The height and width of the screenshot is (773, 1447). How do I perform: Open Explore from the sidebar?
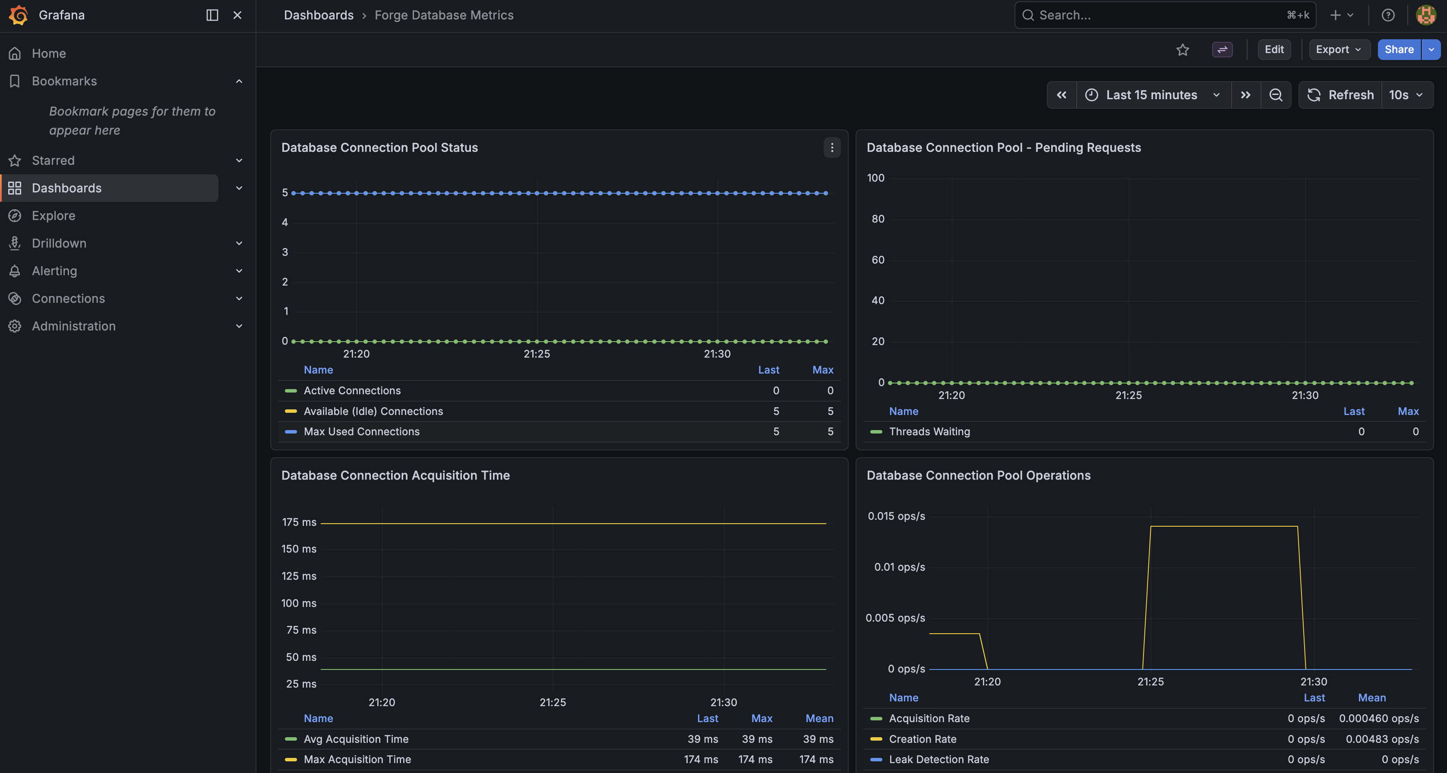point(54,216)
